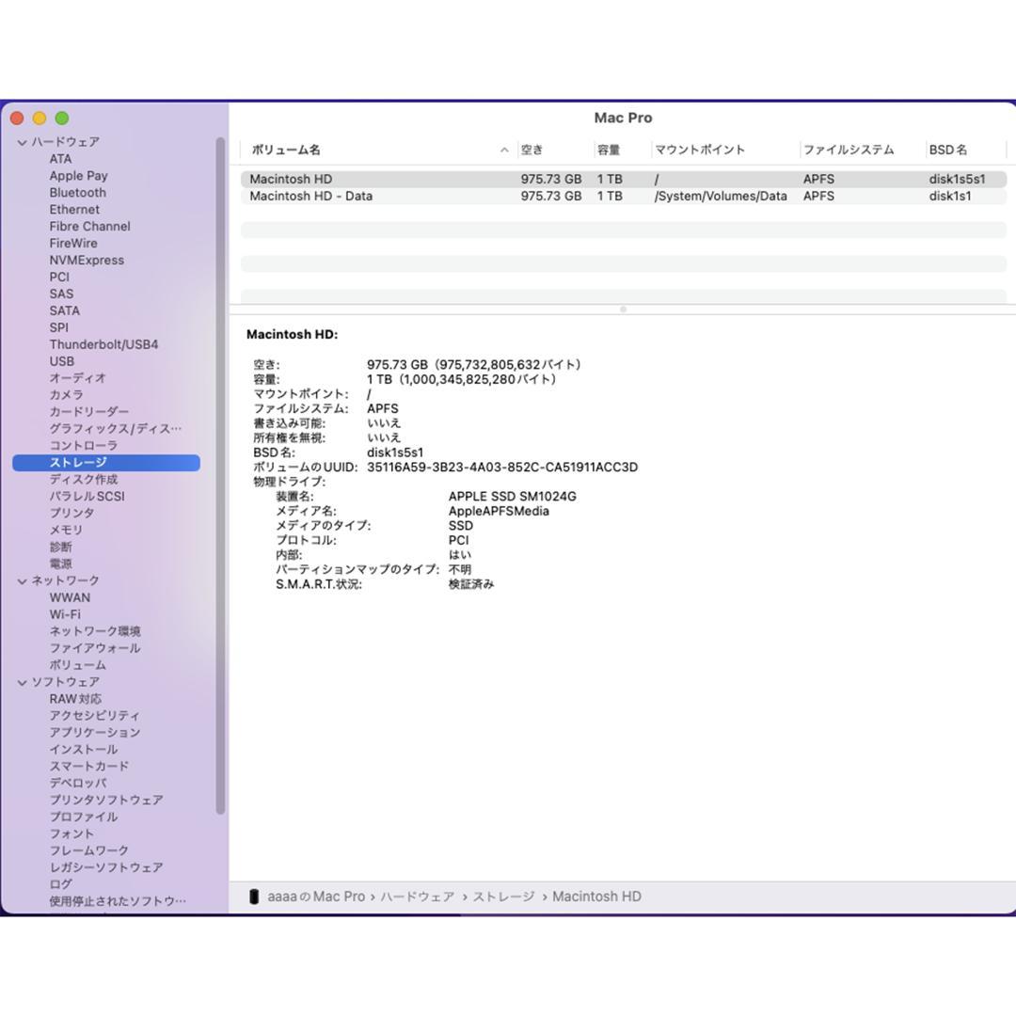The height and width of the screenshot is (1016, 1016).
Task: Click ストレージ in the path bar
Action: pyautogui.click(x=503, y=897)
